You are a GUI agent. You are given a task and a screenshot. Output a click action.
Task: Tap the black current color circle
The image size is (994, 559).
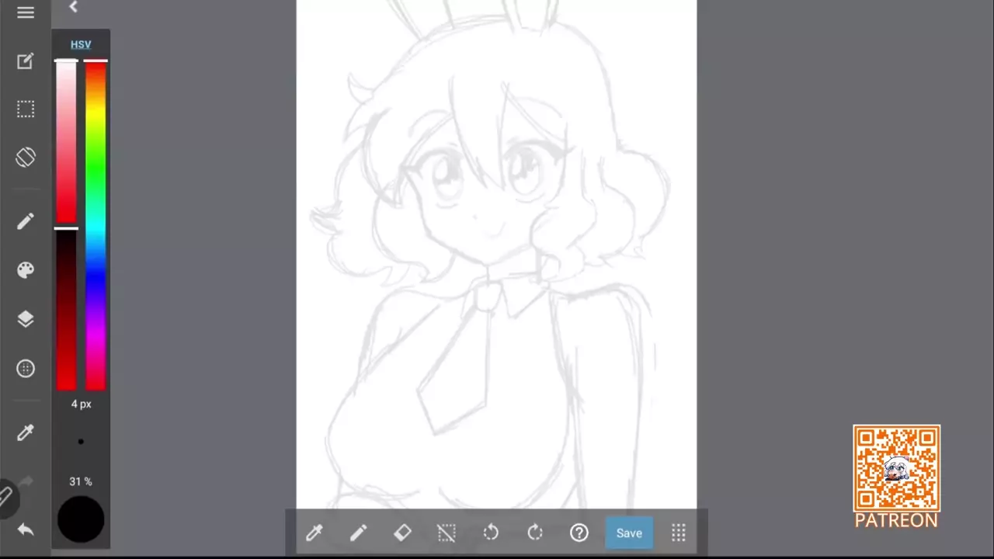(81, 519)
